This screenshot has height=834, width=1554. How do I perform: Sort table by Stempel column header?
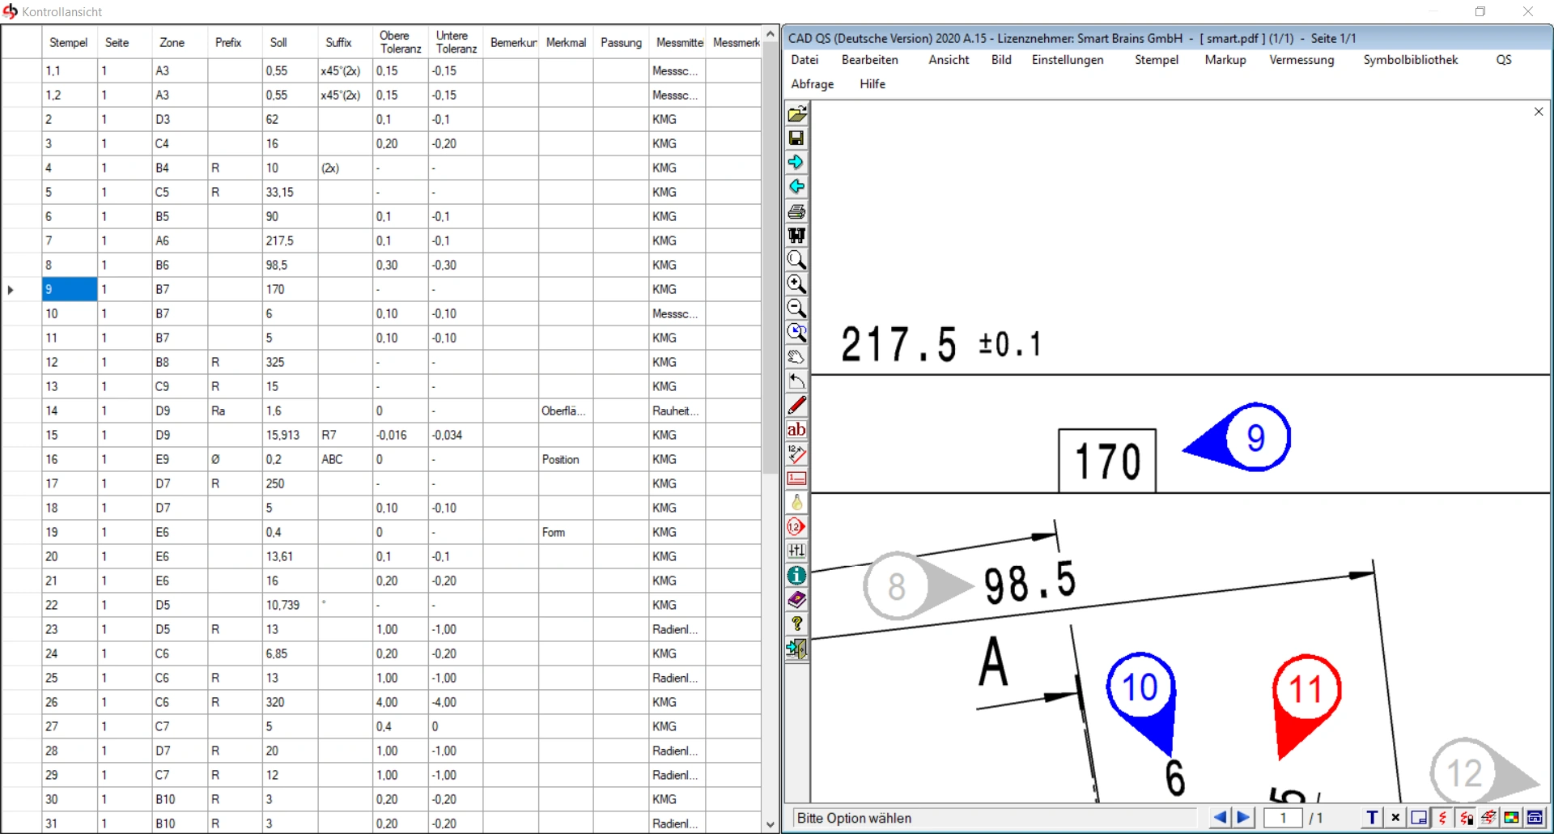click(69, 42)
